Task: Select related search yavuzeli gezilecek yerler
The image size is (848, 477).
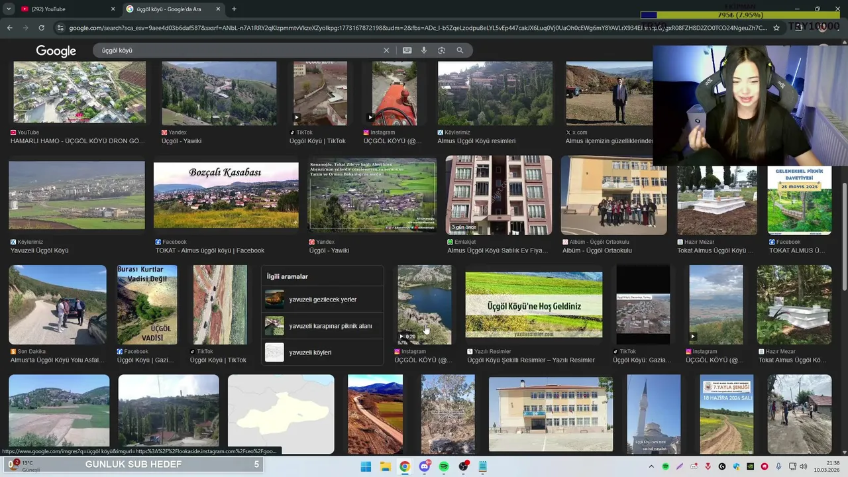Action: coord(323,299)
